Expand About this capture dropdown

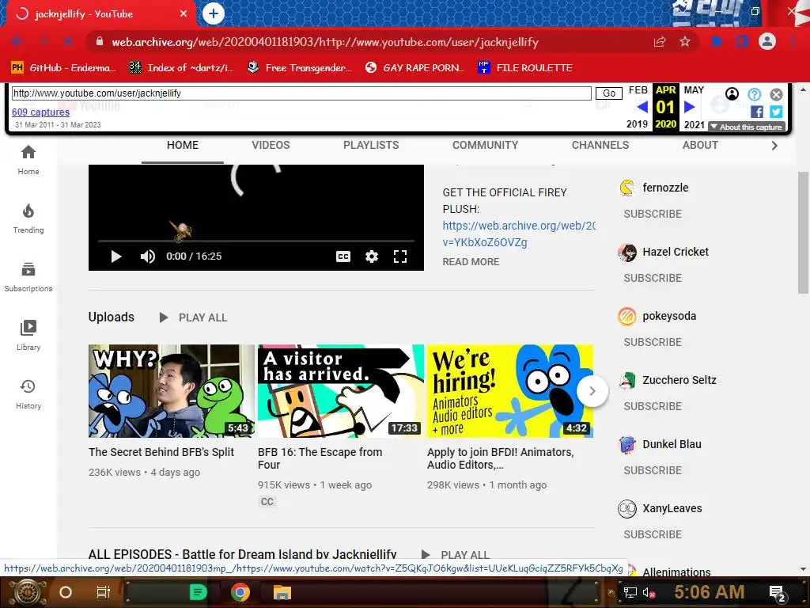[x=747, y=127]
